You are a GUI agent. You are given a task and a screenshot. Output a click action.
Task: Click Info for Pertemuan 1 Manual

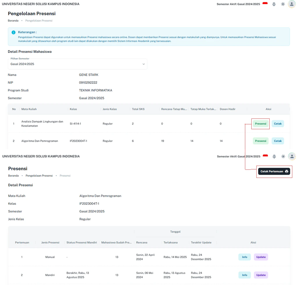click(244, 257)
